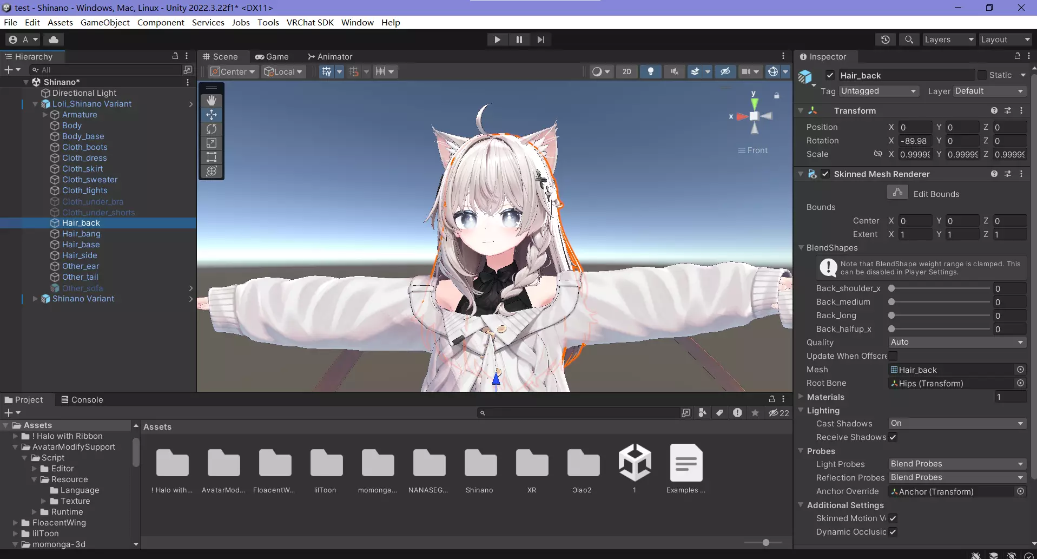Viewport: 1037px width, 559px height.
Task: Click the Step frame button
Action: click(541, 40)
